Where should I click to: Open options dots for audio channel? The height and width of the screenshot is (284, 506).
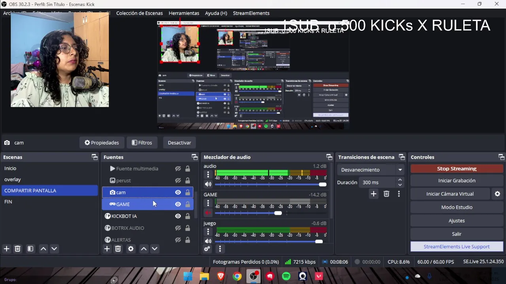[x=208, y=174]
